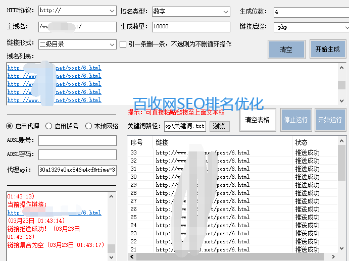Click the last visible domain list link

55,100
